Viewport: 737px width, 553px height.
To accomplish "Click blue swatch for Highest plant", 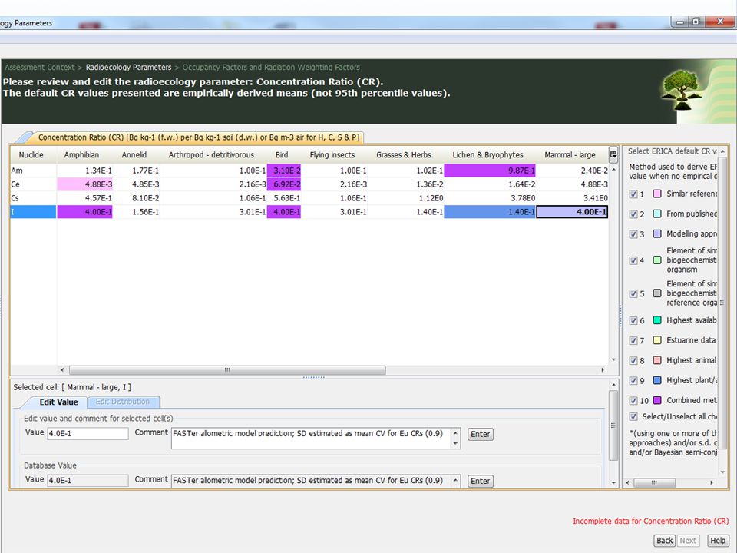I will coord(657,380).
